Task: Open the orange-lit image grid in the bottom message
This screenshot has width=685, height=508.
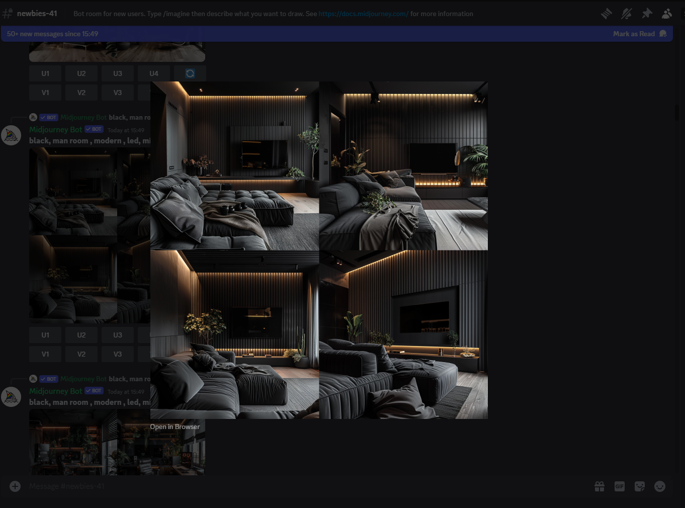Action: (117, 442)
